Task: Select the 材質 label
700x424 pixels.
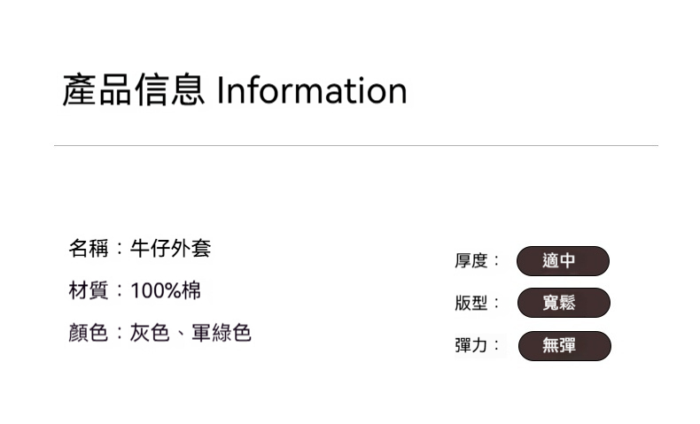Action: pyautogui.click(x=89, y=290)
